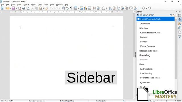Select Table Styles icon in Styles panel
The image size is (182, 102).
coord(152,15)
